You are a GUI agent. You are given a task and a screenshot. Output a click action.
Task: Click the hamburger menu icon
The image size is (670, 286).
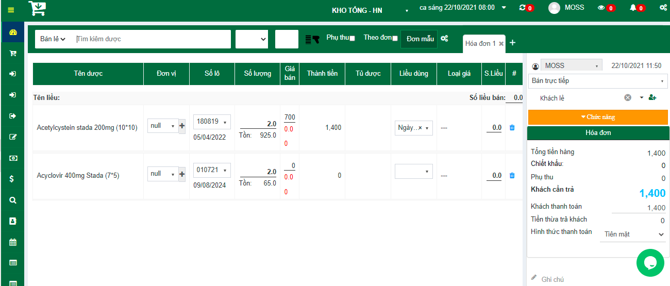point(11,10)
